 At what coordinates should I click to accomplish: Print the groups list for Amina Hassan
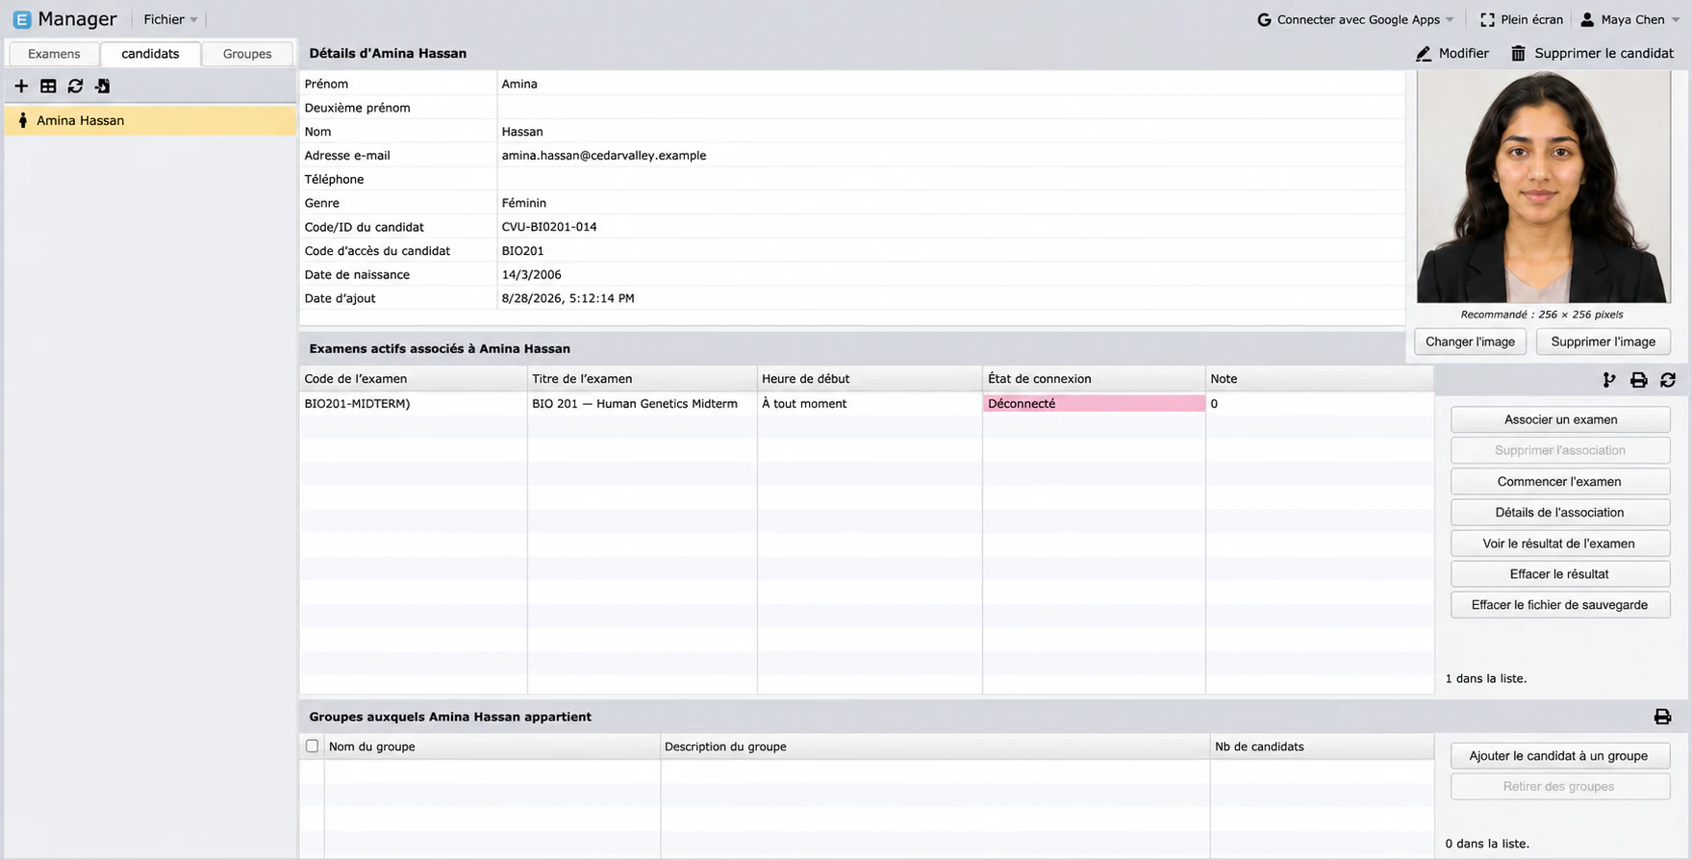coord(1662,717)
